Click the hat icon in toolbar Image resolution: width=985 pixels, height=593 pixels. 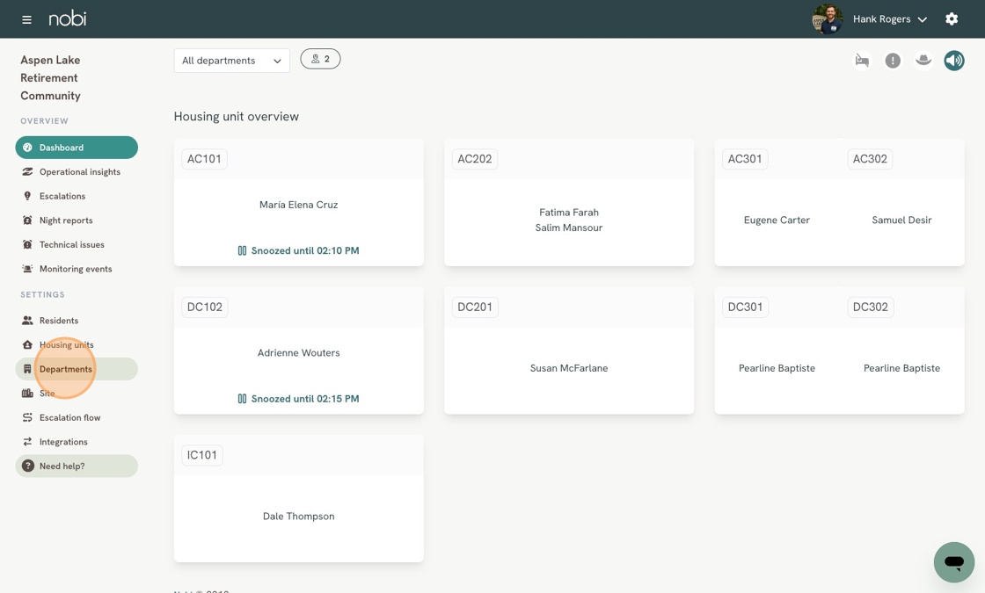(923, 61)
